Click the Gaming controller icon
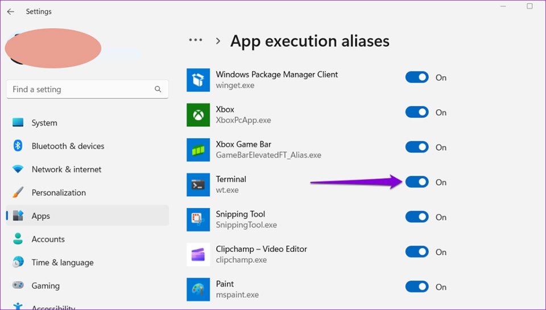Viewport: 546px width, 310px height. 18,286
